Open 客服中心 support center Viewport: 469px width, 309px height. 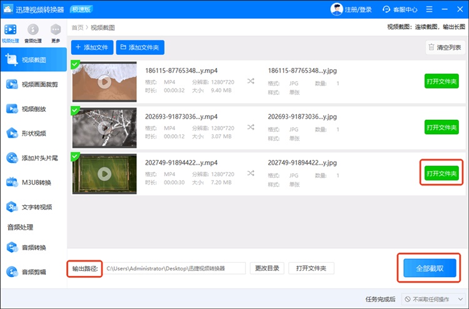click(400, 9)
